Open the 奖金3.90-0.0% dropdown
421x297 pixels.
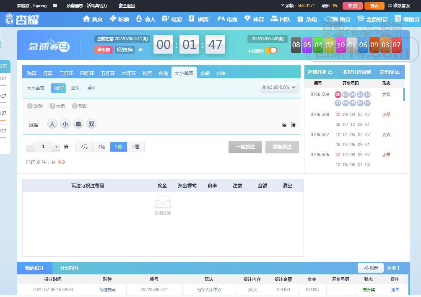279,88
